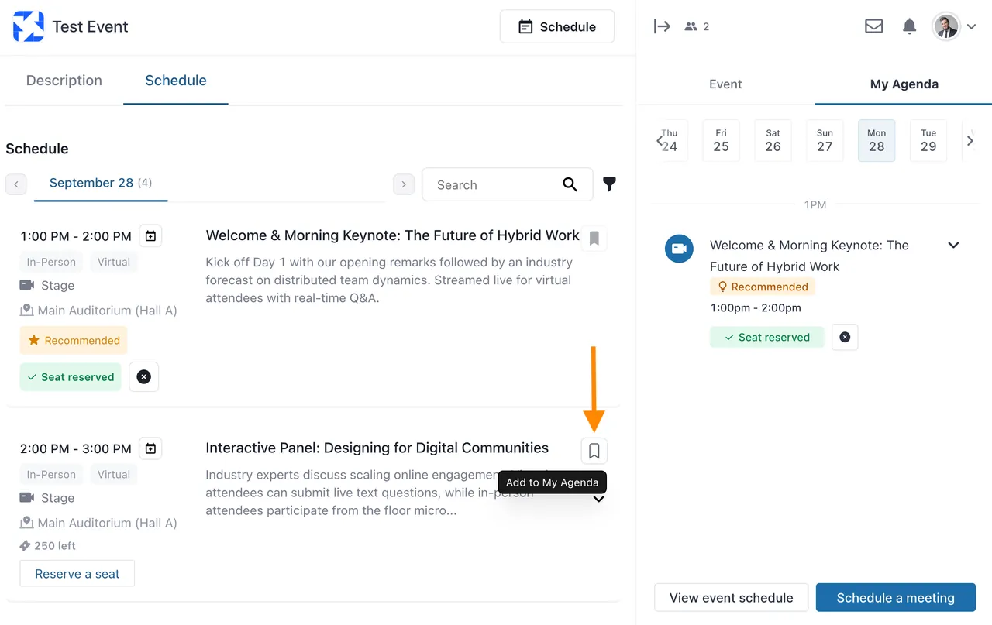Image resolution: width=992 pixels, height=625 pixels.
Task: Add 2:00 PM panel session to calendar
Action: coord(151,448)
